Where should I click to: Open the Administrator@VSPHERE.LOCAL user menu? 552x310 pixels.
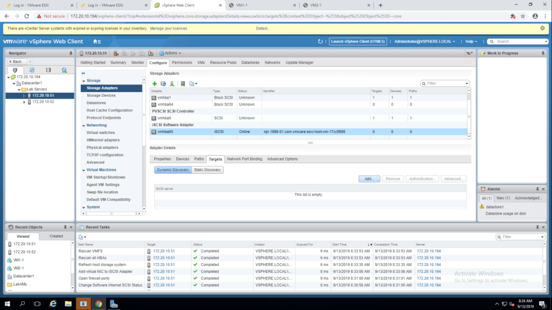(x=425, y=41)
